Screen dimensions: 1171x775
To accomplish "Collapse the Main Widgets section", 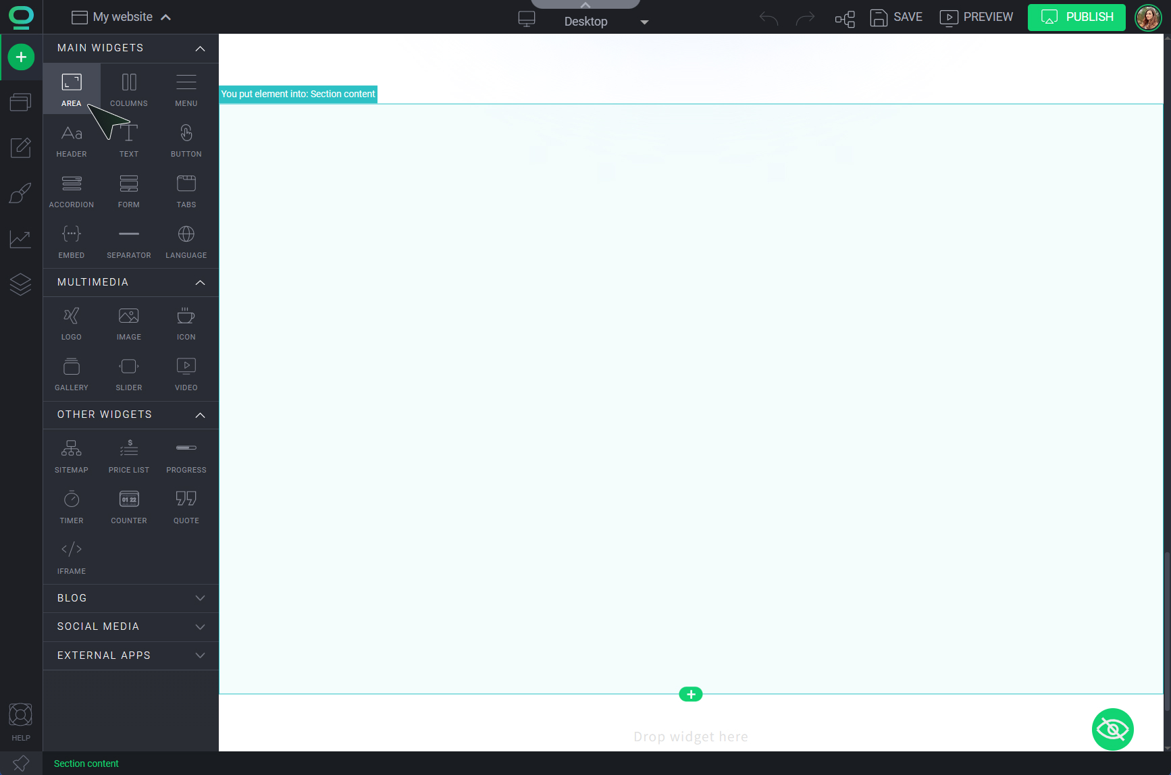I will coord(131,48).
